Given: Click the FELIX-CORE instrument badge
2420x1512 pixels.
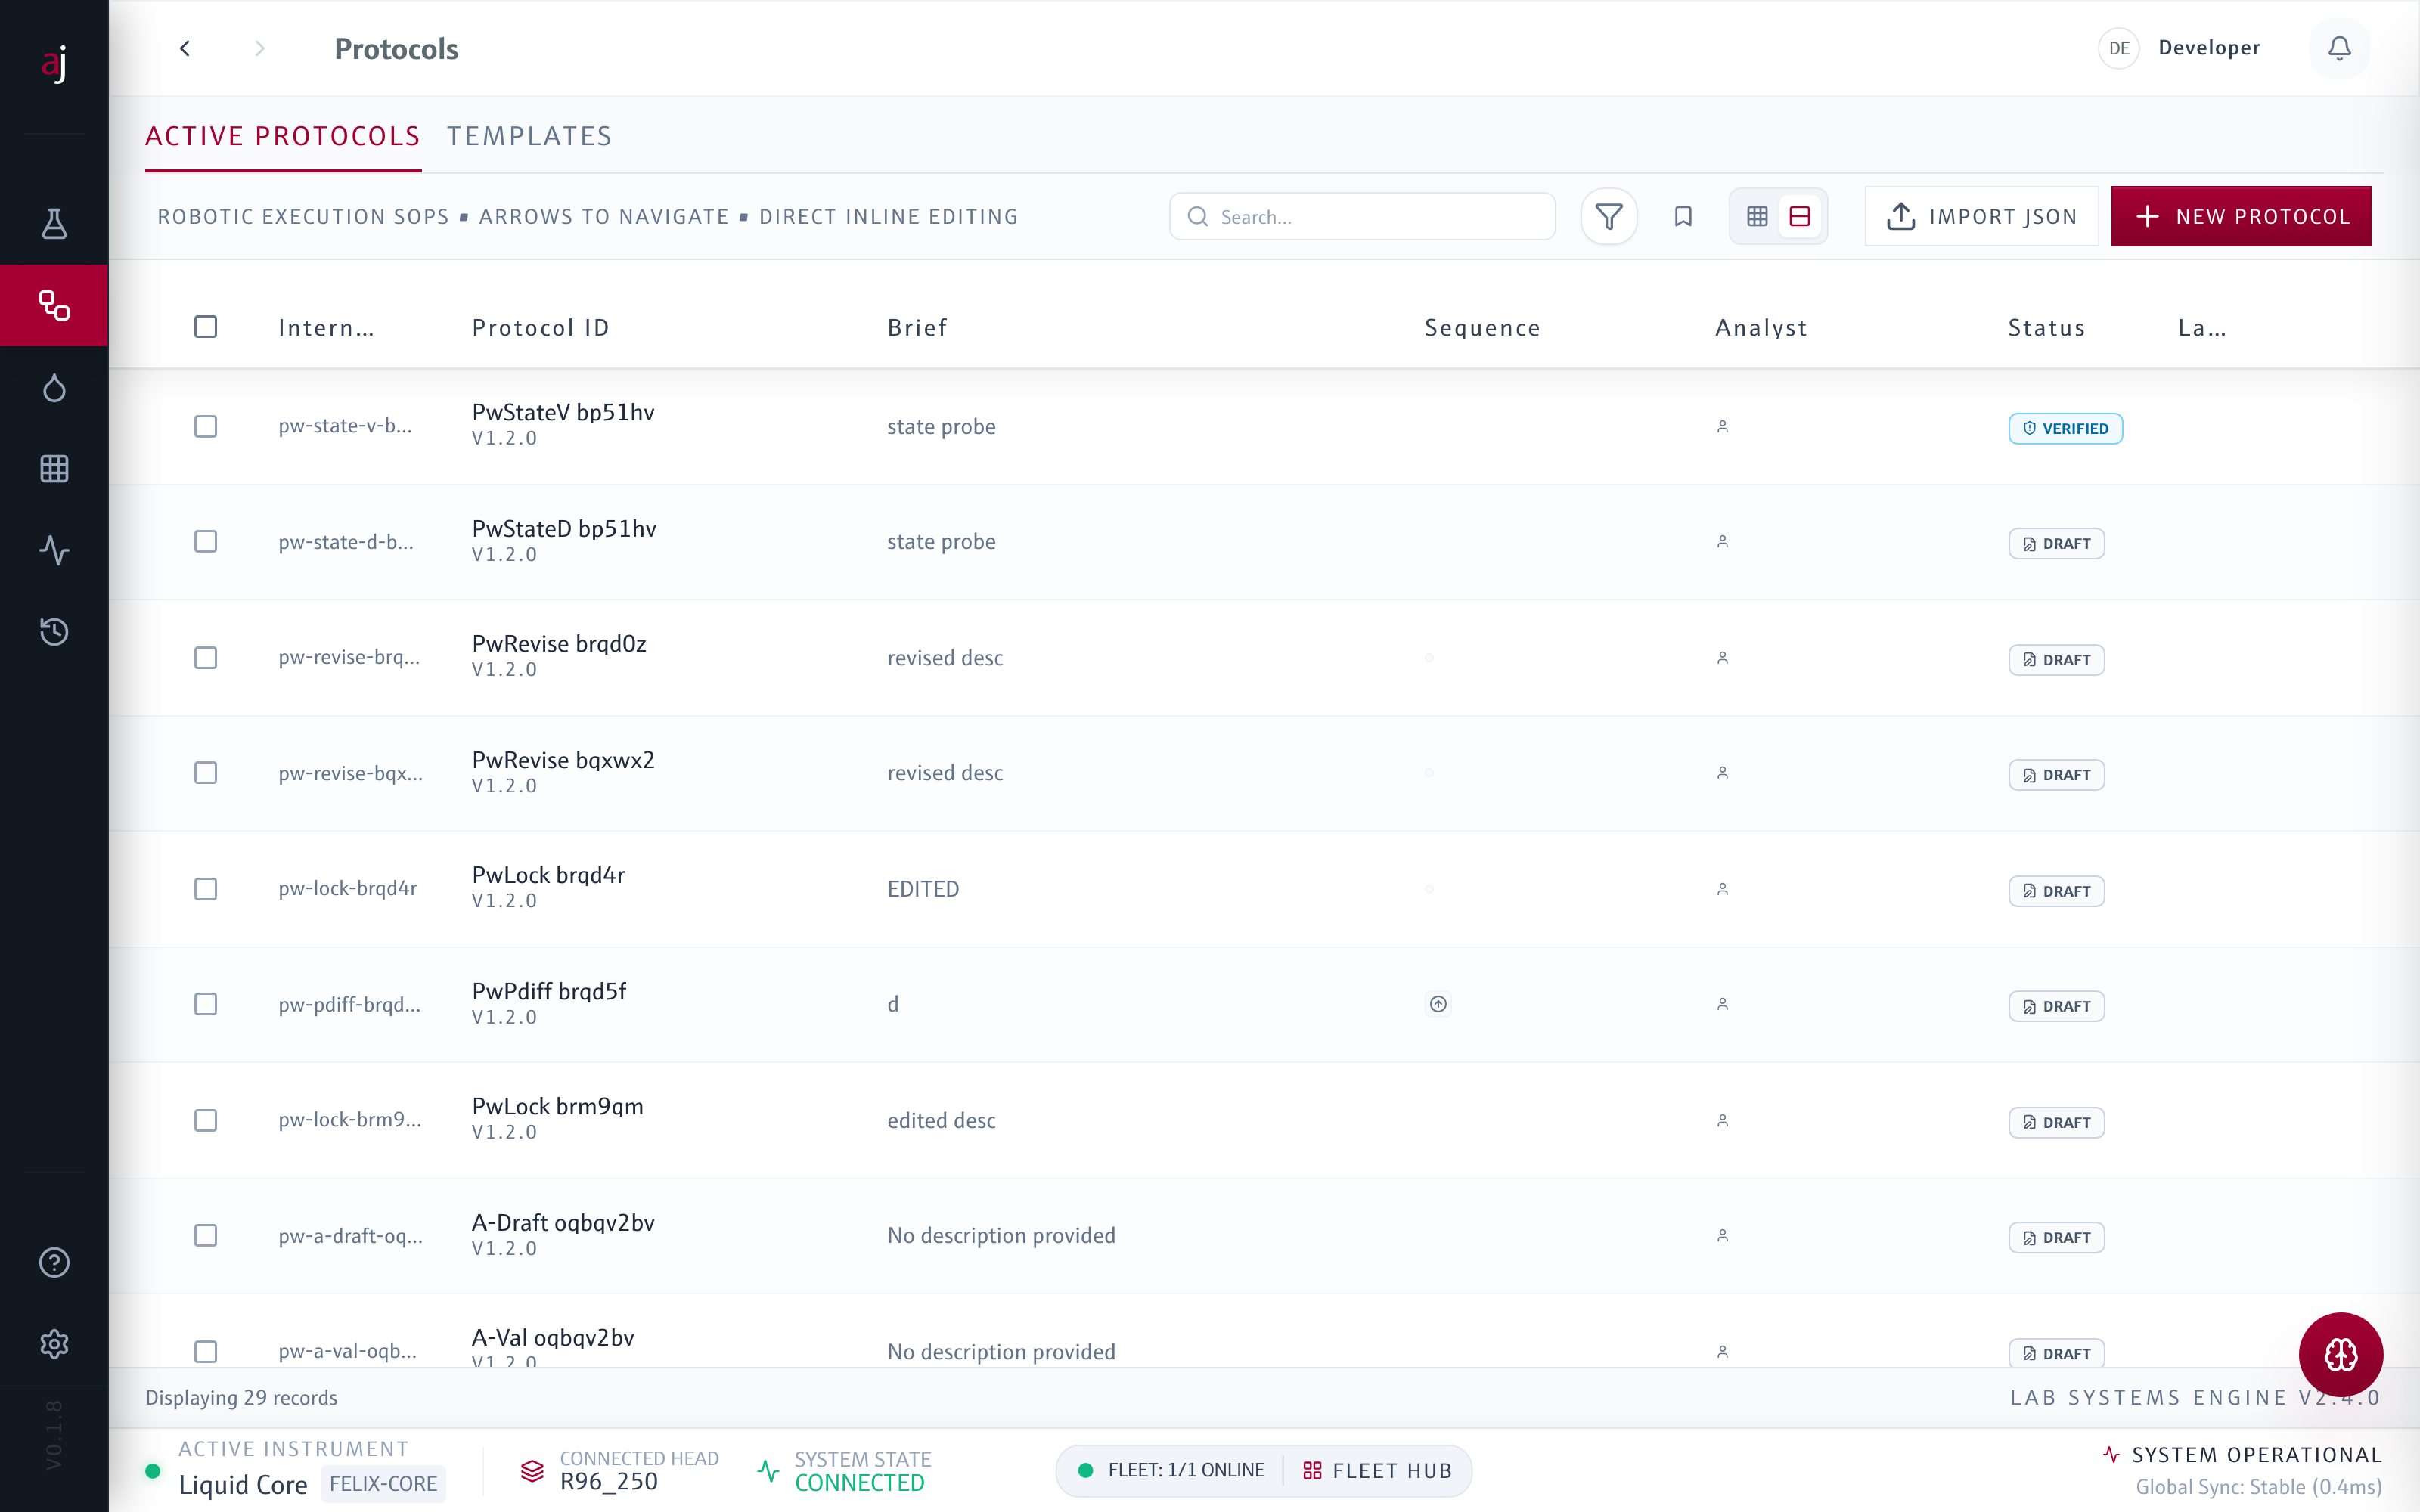Looking at the screenshot, I should [x=383, y=1484].
